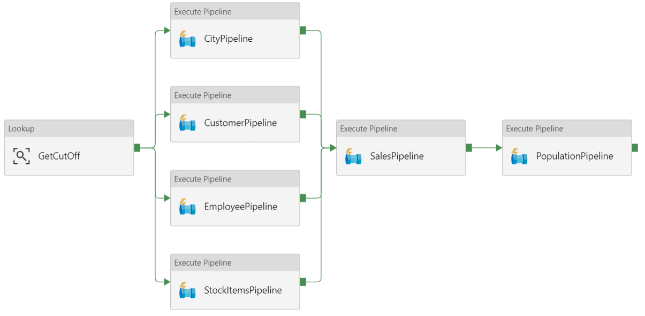
Task: Select the GetCutOff activity name
Action: (59, 156)
